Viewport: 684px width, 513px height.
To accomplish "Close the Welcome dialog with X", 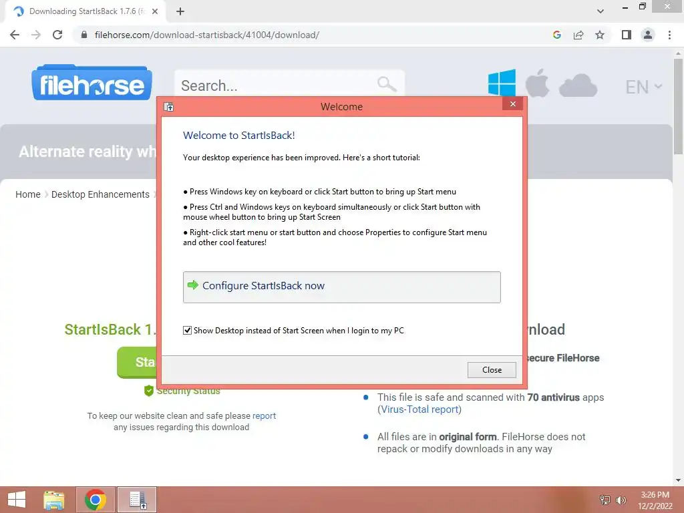I will point(512,104).
